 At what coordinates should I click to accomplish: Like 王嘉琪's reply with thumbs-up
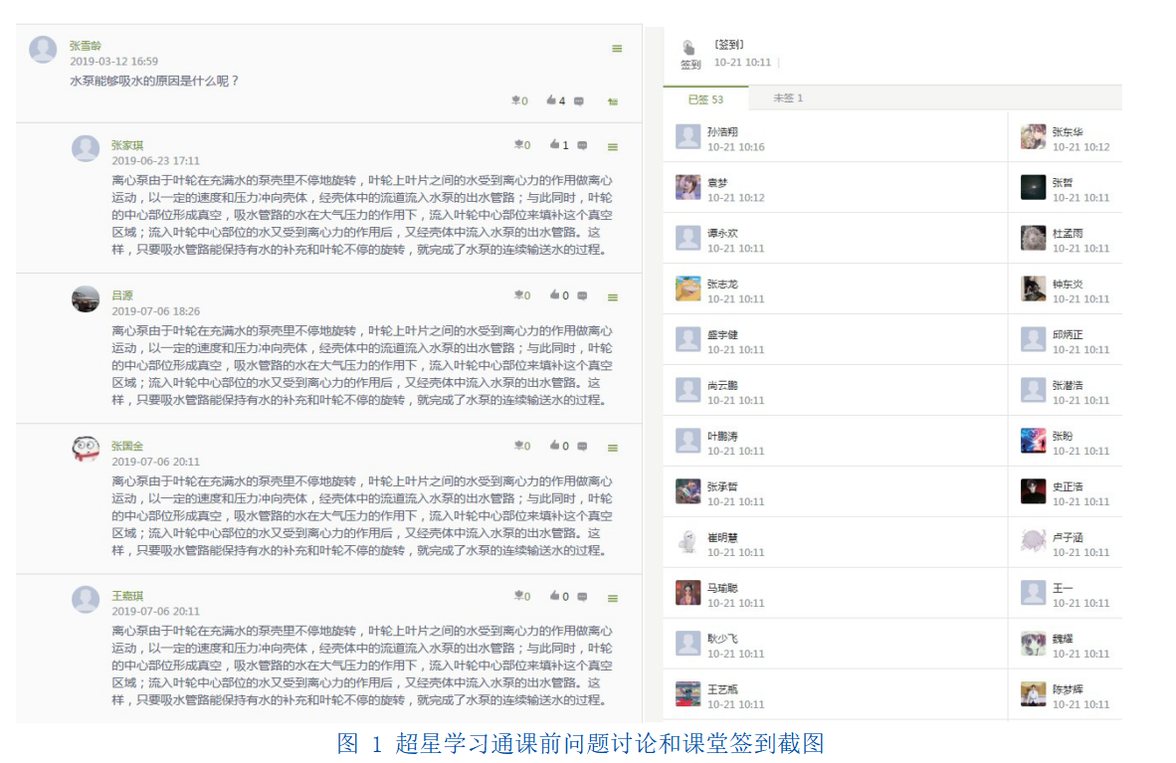tap(554, 596)
